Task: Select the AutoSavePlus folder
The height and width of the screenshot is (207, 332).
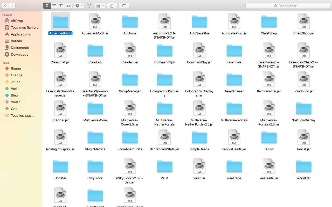Action: (x=199, y=21)
